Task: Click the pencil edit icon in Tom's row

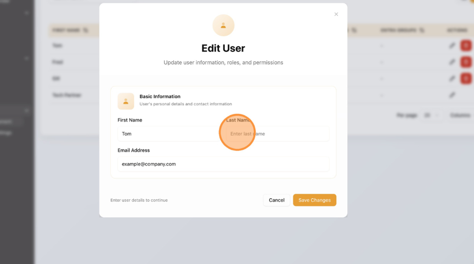Action: click(452, 45)
